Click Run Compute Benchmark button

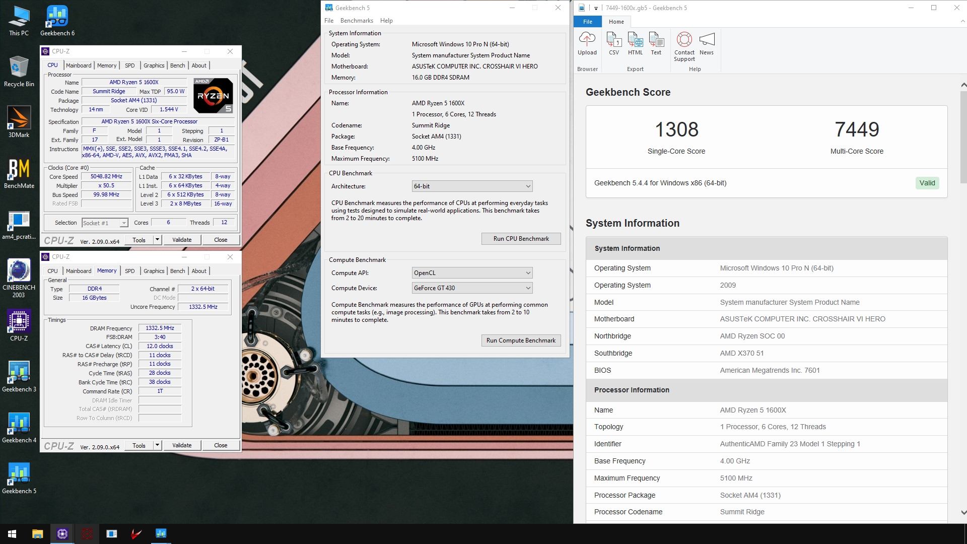[521, 341]
